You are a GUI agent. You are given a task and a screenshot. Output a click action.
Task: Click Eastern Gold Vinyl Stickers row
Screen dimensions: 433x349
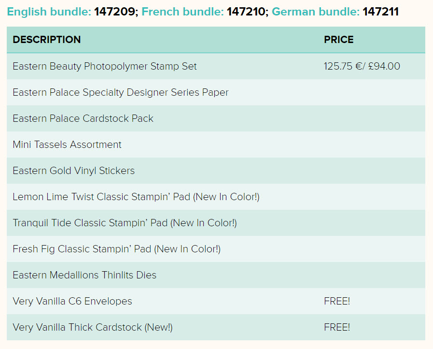[216, 171]
